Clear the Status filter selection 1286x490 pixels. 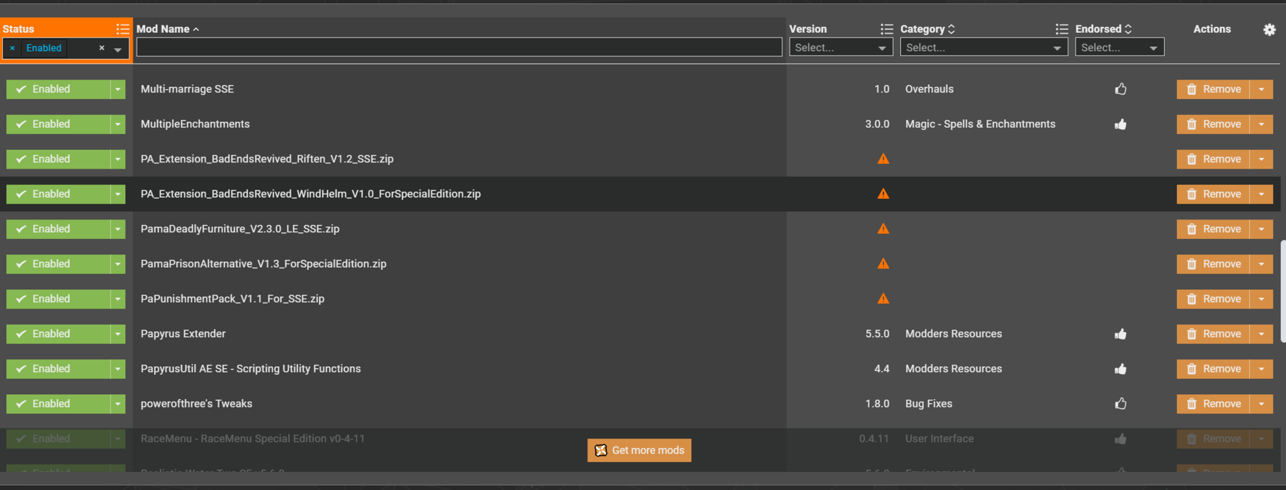(x=102, y=48)
